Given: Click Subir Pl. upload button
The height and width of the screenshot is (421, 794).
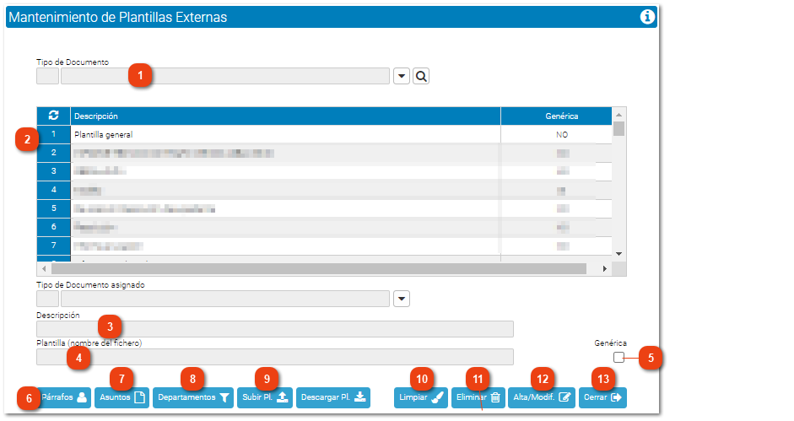Looking at the screenshot, I should (265, 397).
